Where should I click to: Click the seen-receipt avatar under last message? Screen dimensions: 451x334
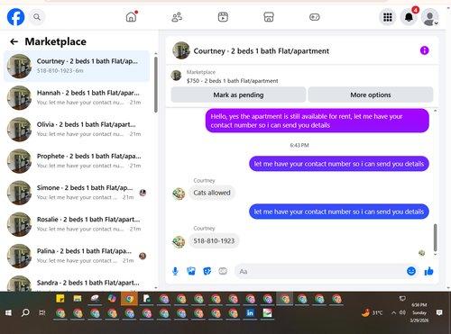click(x=421, y=253)
